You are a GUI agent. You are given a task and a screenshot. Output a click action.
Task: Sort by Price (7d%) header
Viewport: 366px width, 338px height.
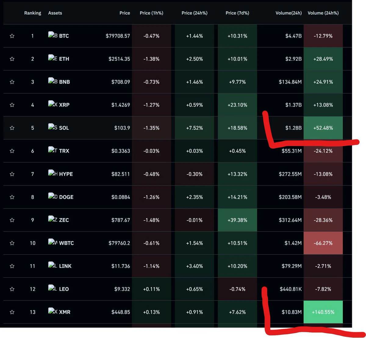tap(237, 13)
